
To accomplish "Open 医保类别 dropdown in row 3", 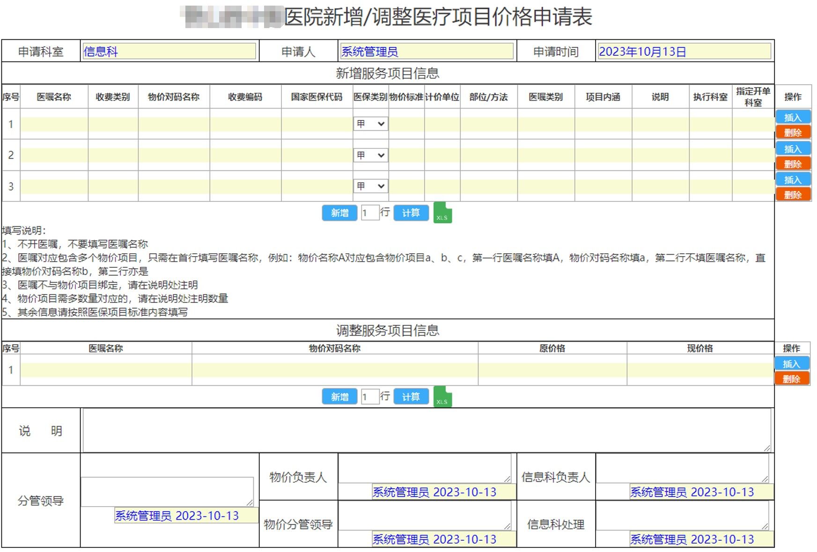I will [x=370, y=186].
